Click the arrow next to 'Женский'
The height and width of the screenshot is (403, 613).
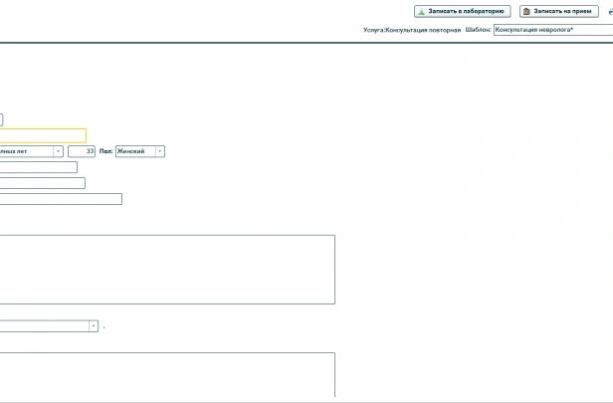click(159, 151)
